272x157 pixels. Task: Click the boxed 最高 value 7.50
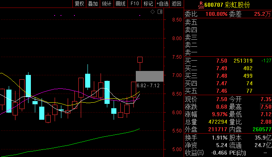pos(266,107)
